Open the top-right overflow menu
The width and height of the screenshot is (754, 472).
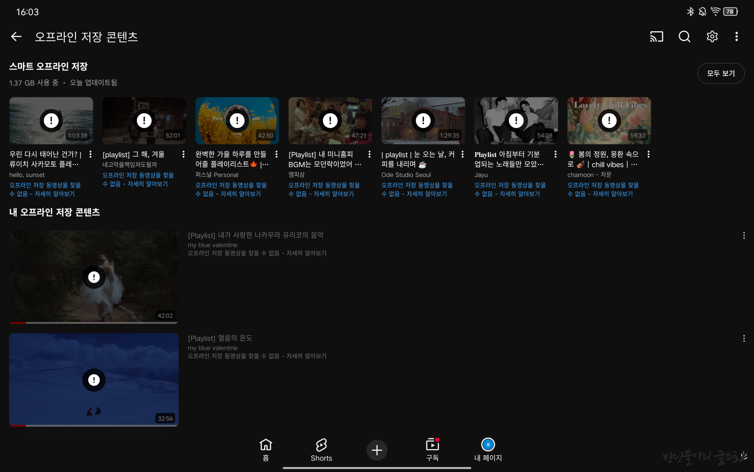pyautogui.click(x=736, y=36)
